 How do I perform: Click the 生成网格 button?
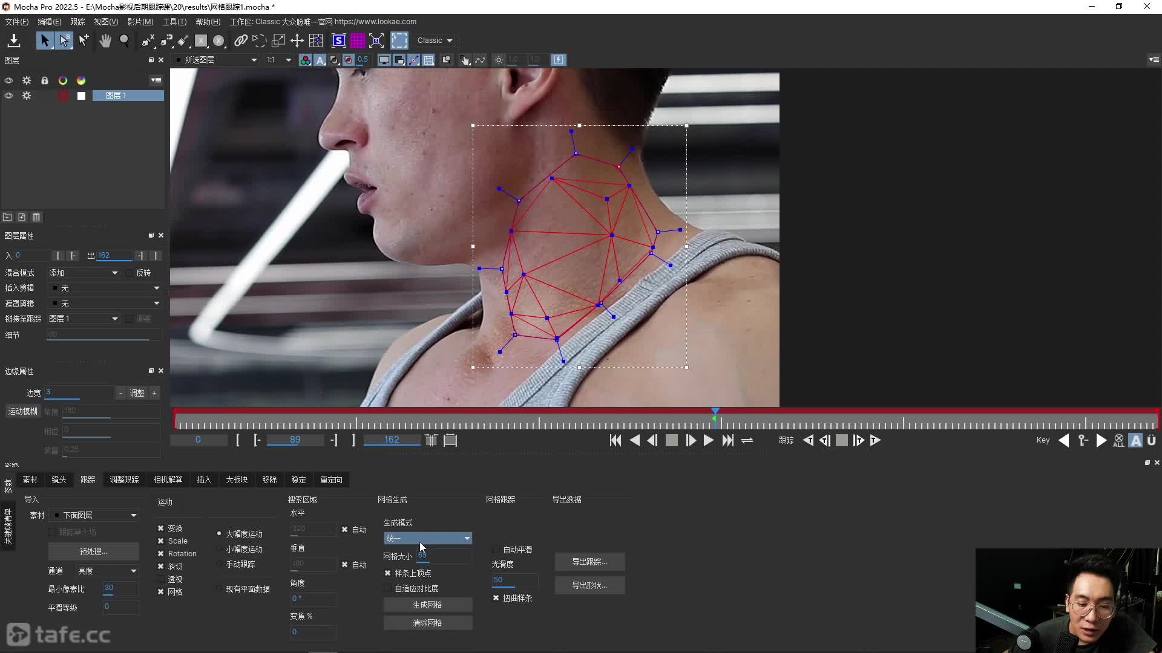tap(427, 605)
